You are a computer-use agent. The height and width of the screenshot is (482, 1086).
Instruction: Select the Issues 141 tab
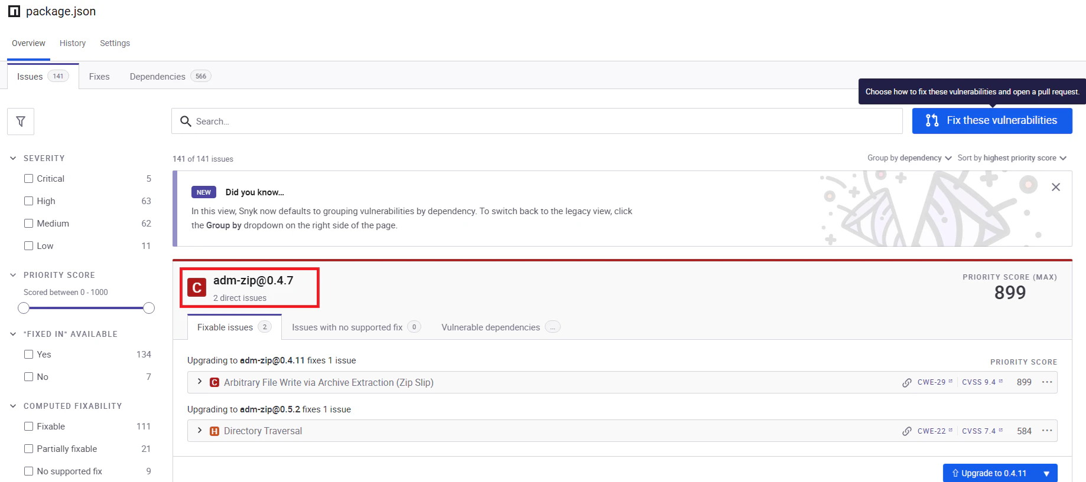[x=43, y=77]
